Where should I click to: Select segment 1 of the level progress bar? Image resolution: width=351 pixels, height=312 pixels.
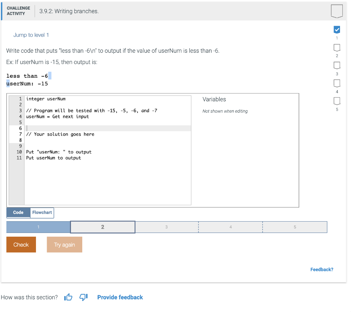[x=38, y=227]
